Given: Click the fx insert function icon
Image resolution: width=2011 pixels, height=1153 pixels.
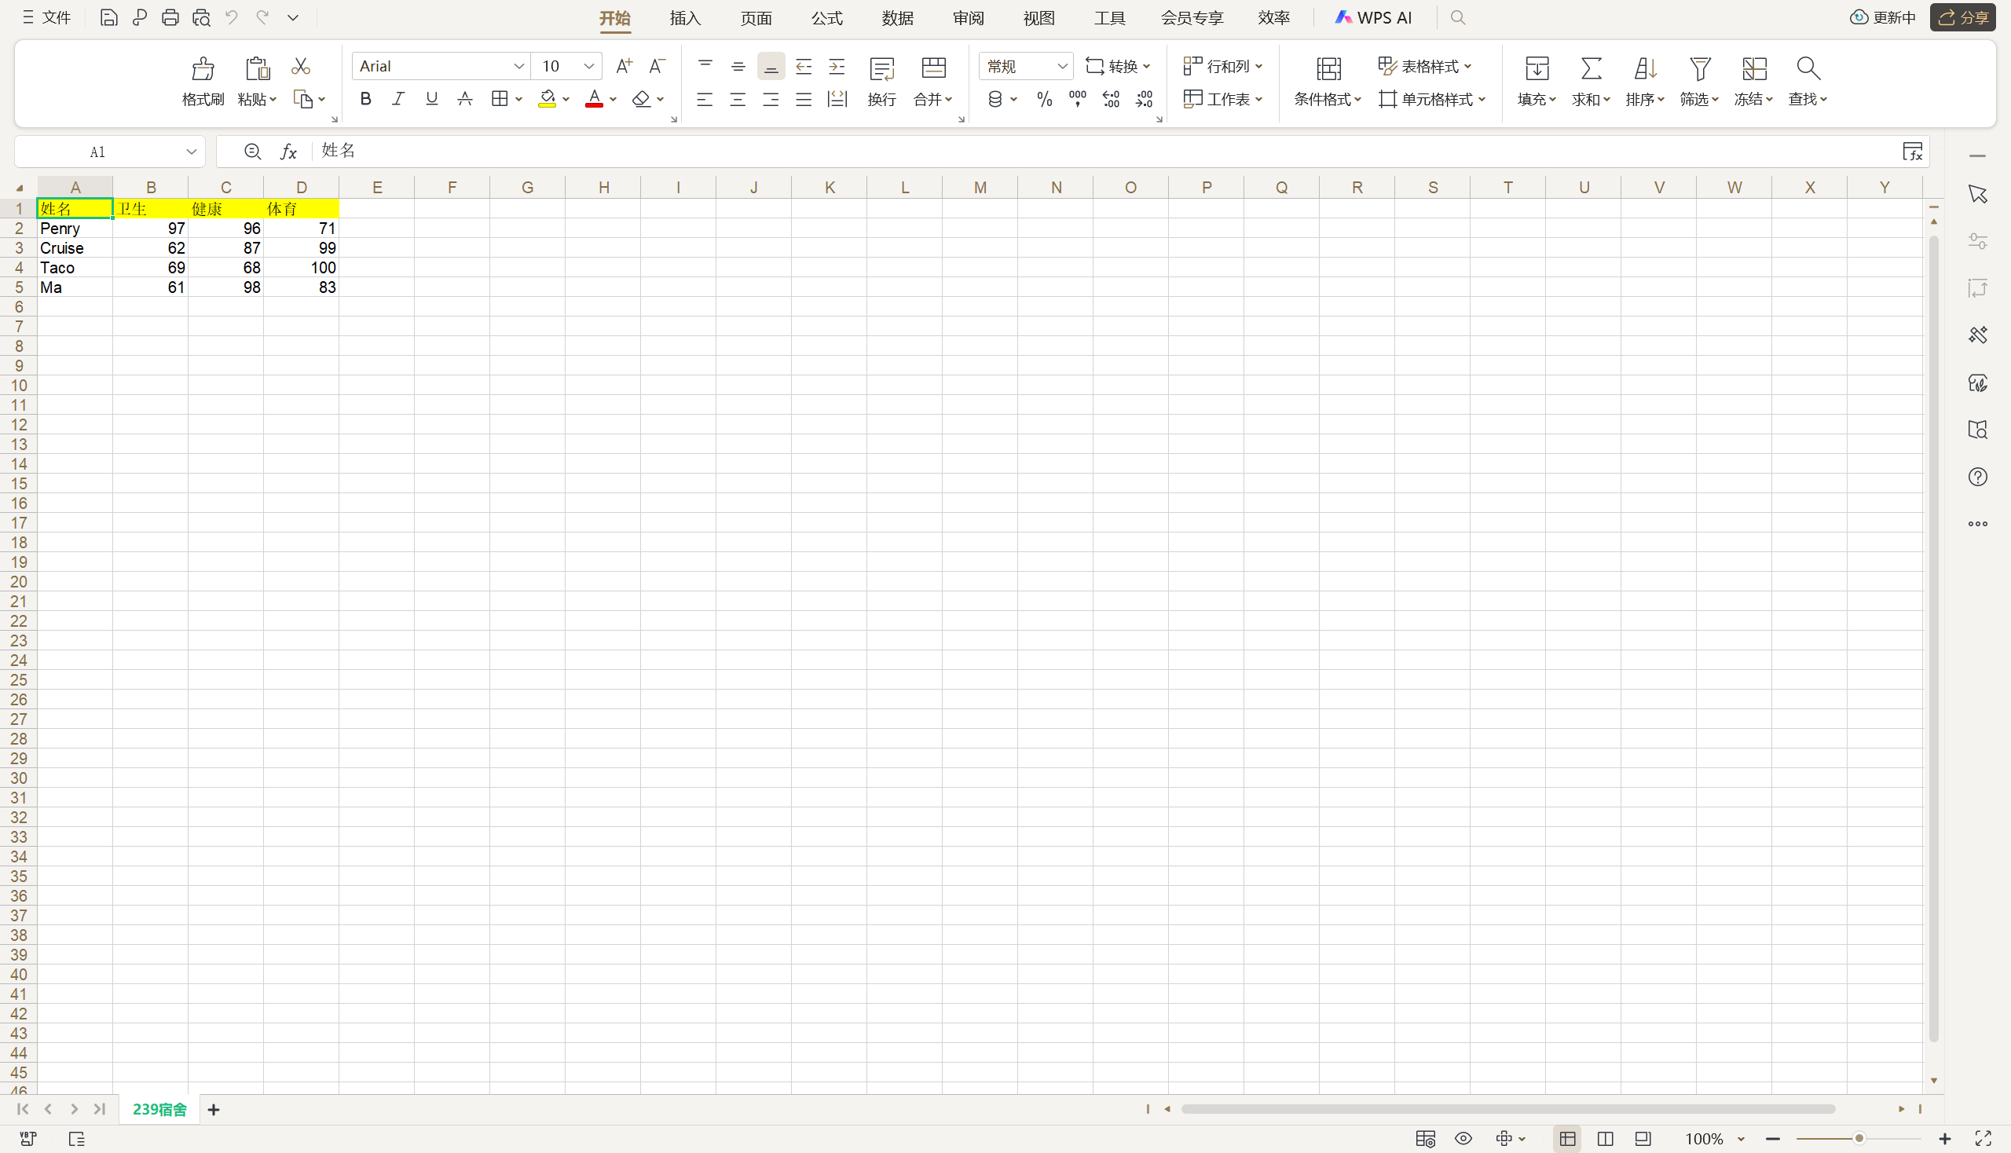Looking at the screenshot, I should click(x=288, y=152).
